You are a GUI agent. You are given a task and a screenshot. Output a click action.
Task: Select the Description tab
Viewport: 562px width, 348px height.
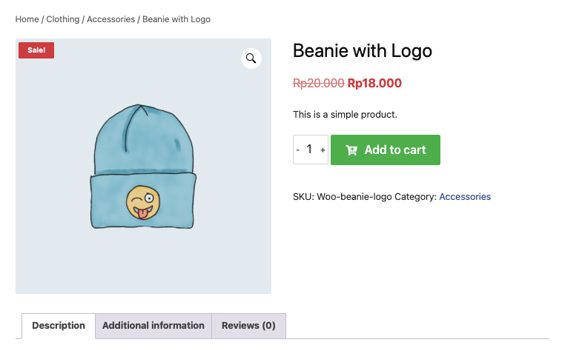click(59, 326)
